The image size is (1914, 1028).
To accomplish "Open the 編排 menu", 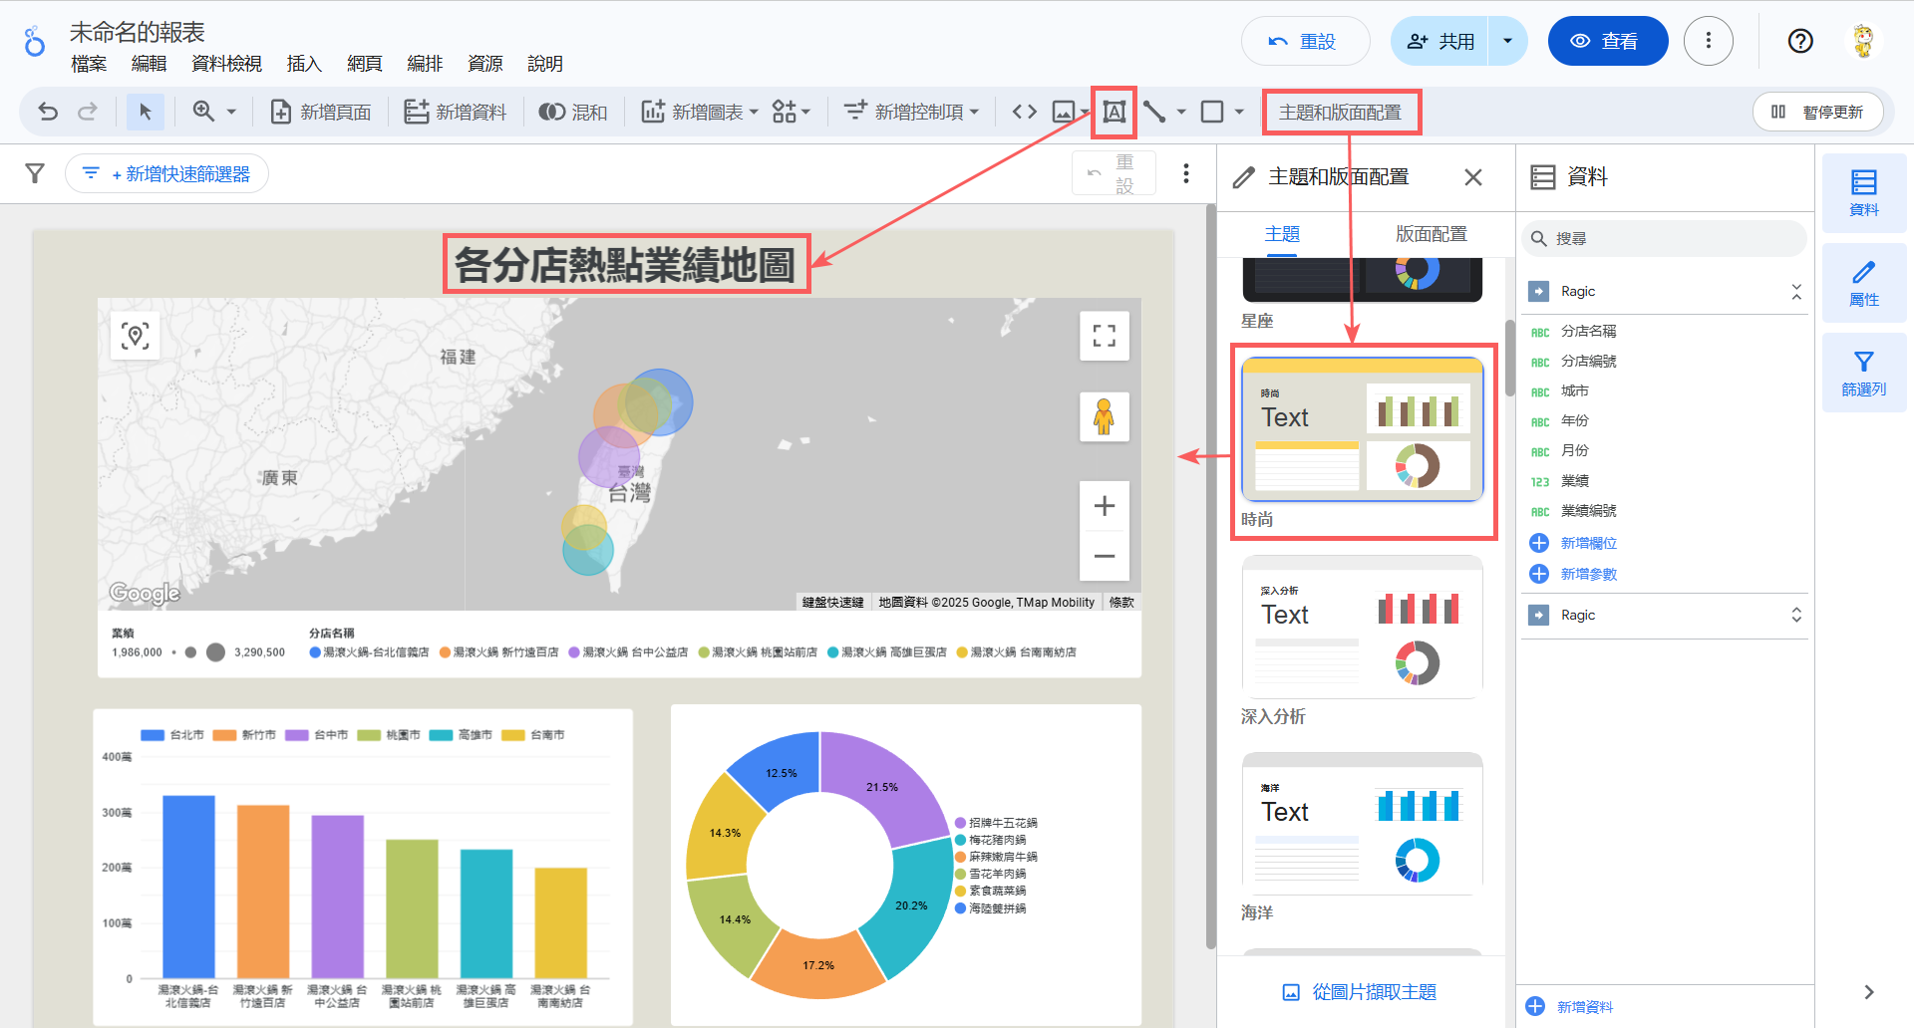I will pyautogui.click(x=425, y=64).
